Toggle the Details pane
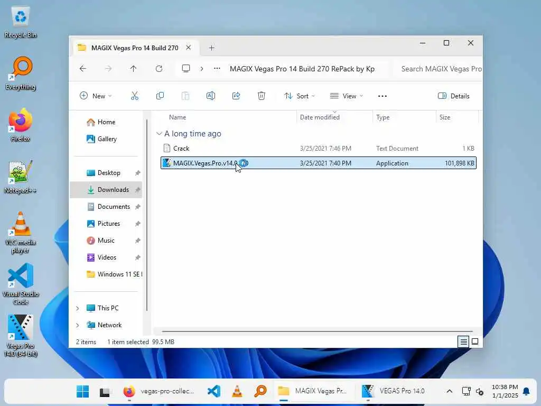This screenshot has height=406, width=541. [x=454, y=96]
